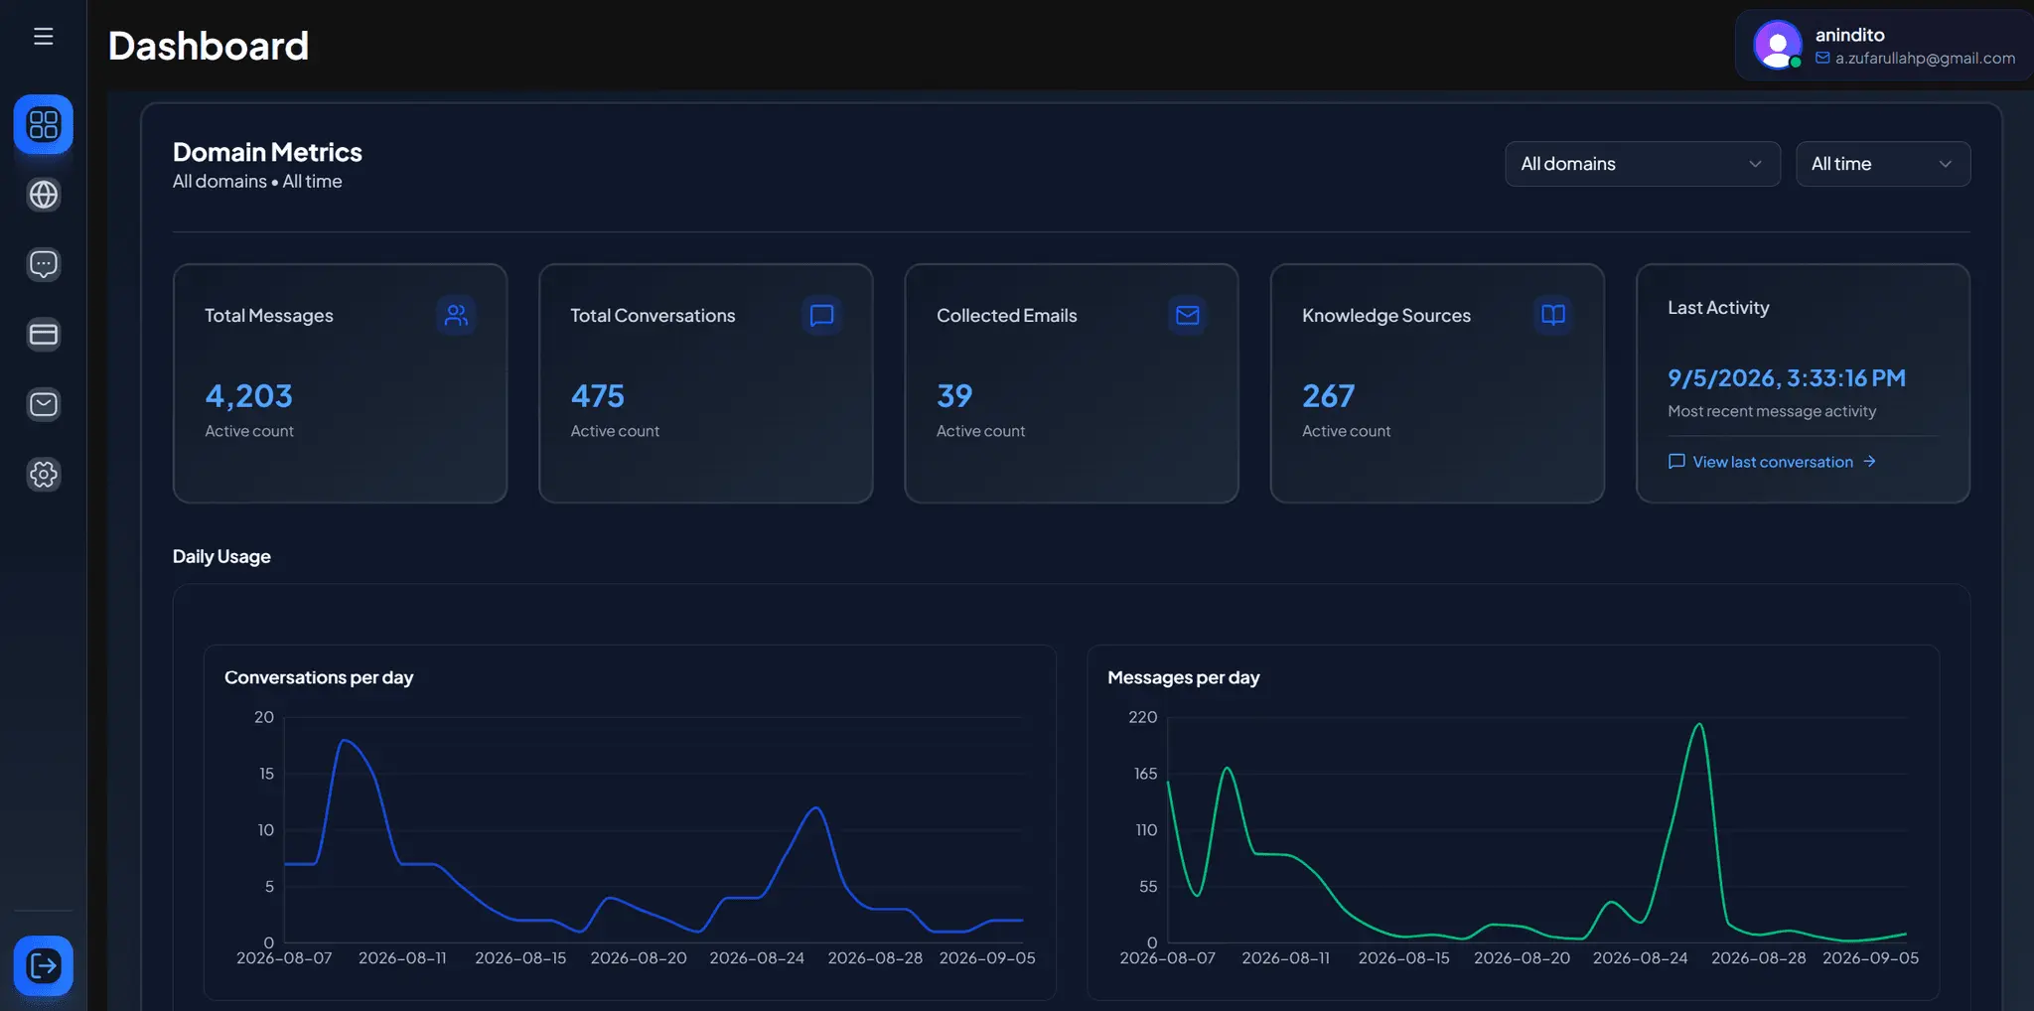Click the Dashboard page title
This screenshot has height=1011, width=2034.
[209, 46]
